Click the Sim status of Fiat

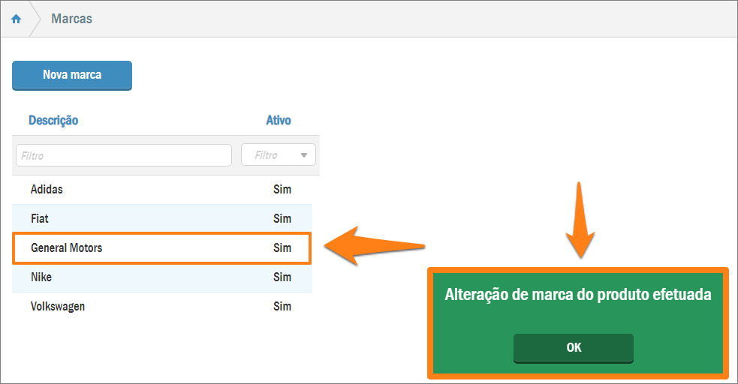(282, 219)
